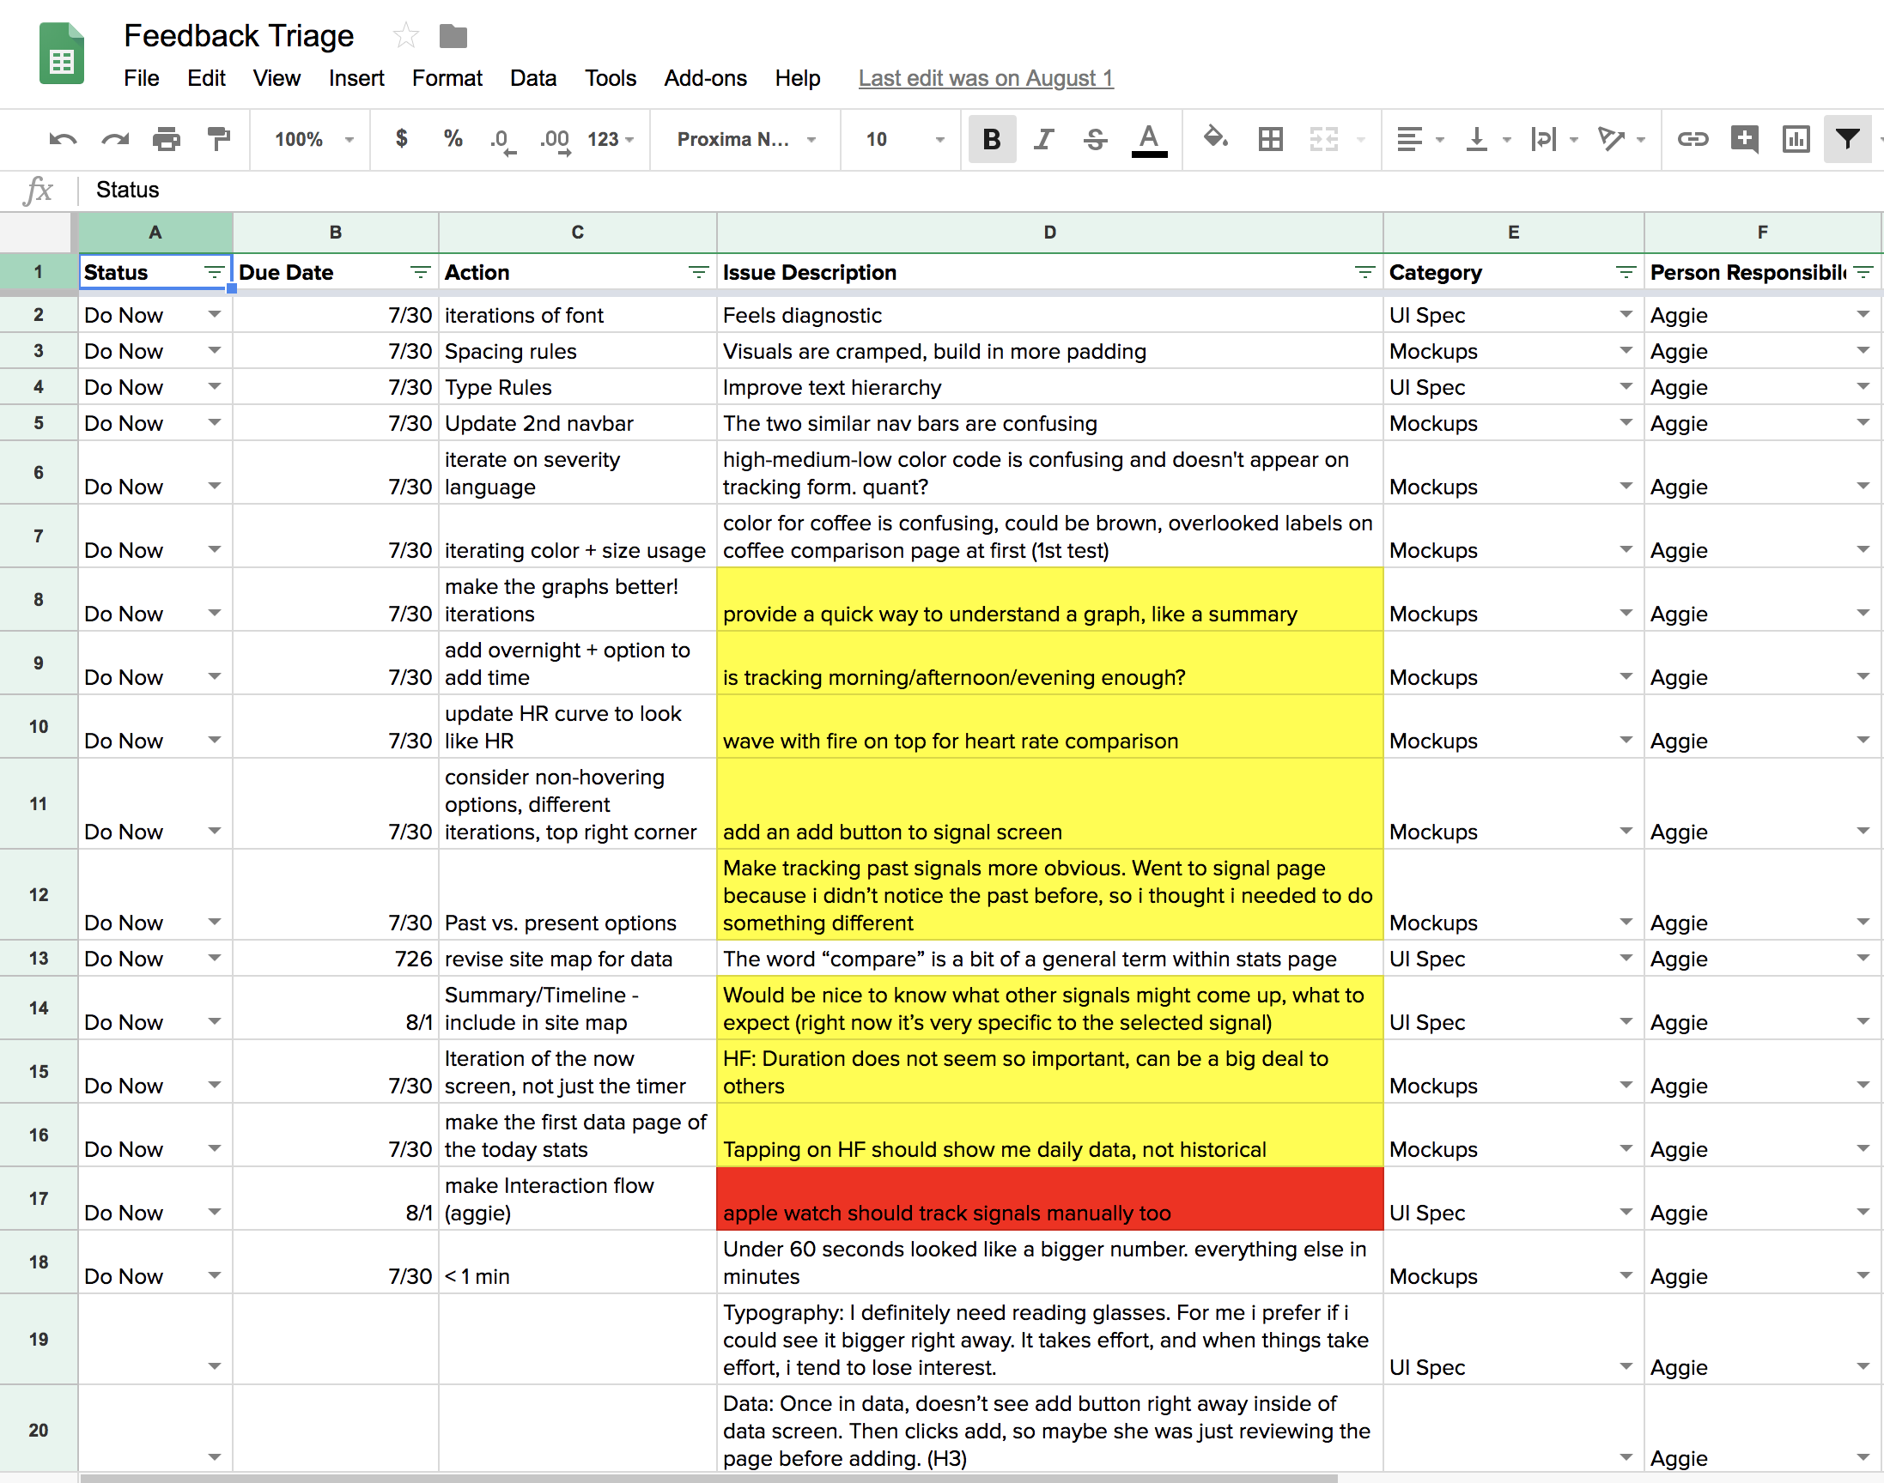Open vertical align options

tap(1486, 139)
